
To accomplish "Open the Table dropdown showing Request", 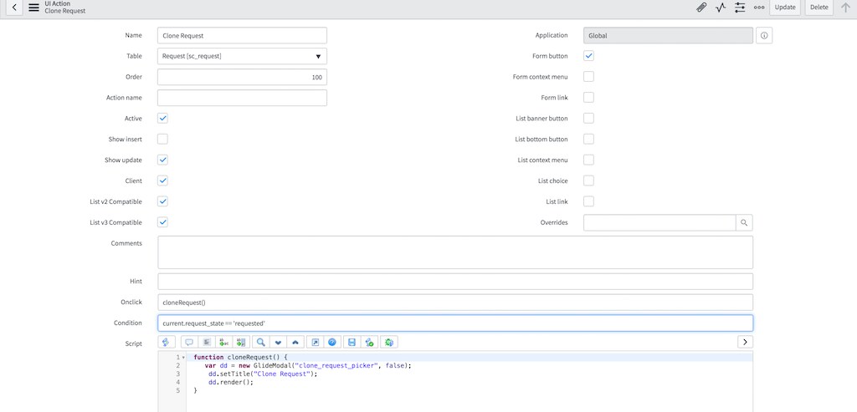I will tap(242, 57).
